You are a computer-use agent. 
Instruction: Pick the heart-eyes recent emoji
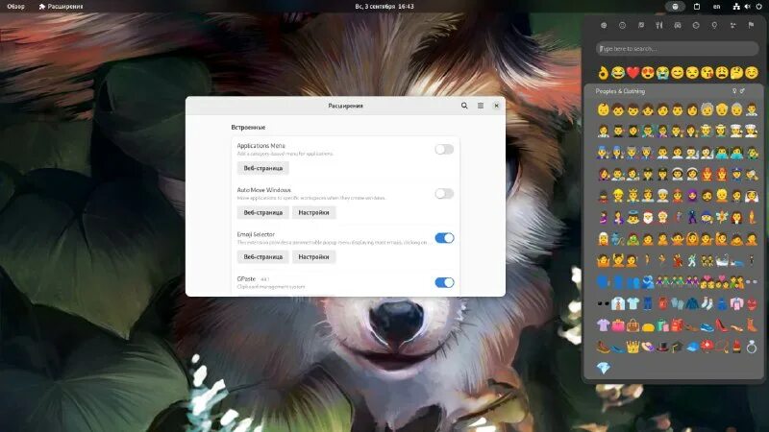pos(647,73)
